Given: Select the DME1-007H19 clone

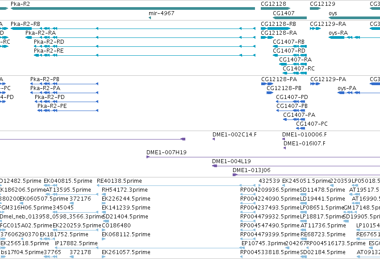Looking at the screenshot, I should [x=263, y=157].
